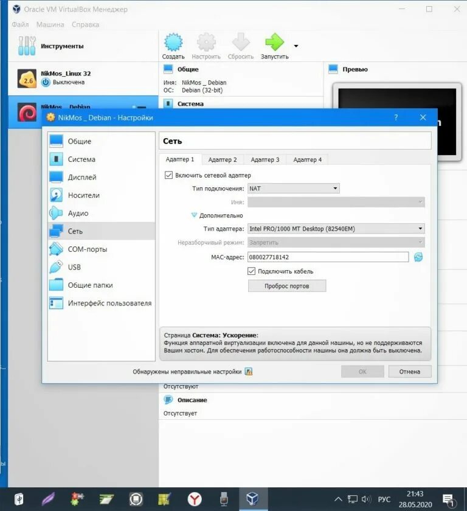The image size is (467, 511).
Task: Open Аудио settings category
Action: tap(102, 213)
